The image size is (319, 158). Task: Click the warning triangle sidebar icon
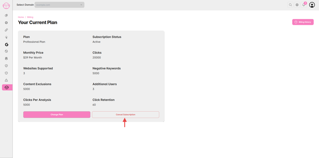coord(6,80)
